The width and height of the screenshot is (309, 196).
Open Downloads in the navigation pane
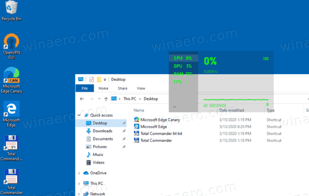coord(102,131)
